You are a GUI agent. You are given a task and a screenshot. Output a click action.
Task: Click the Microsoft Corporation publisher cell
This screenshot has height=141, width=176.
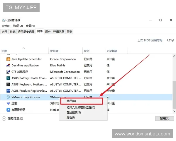point(65,72)
